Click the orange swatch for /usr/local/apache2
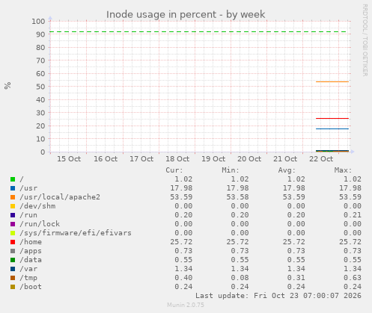The image size is (372, 313). click(x=13, y=197)
